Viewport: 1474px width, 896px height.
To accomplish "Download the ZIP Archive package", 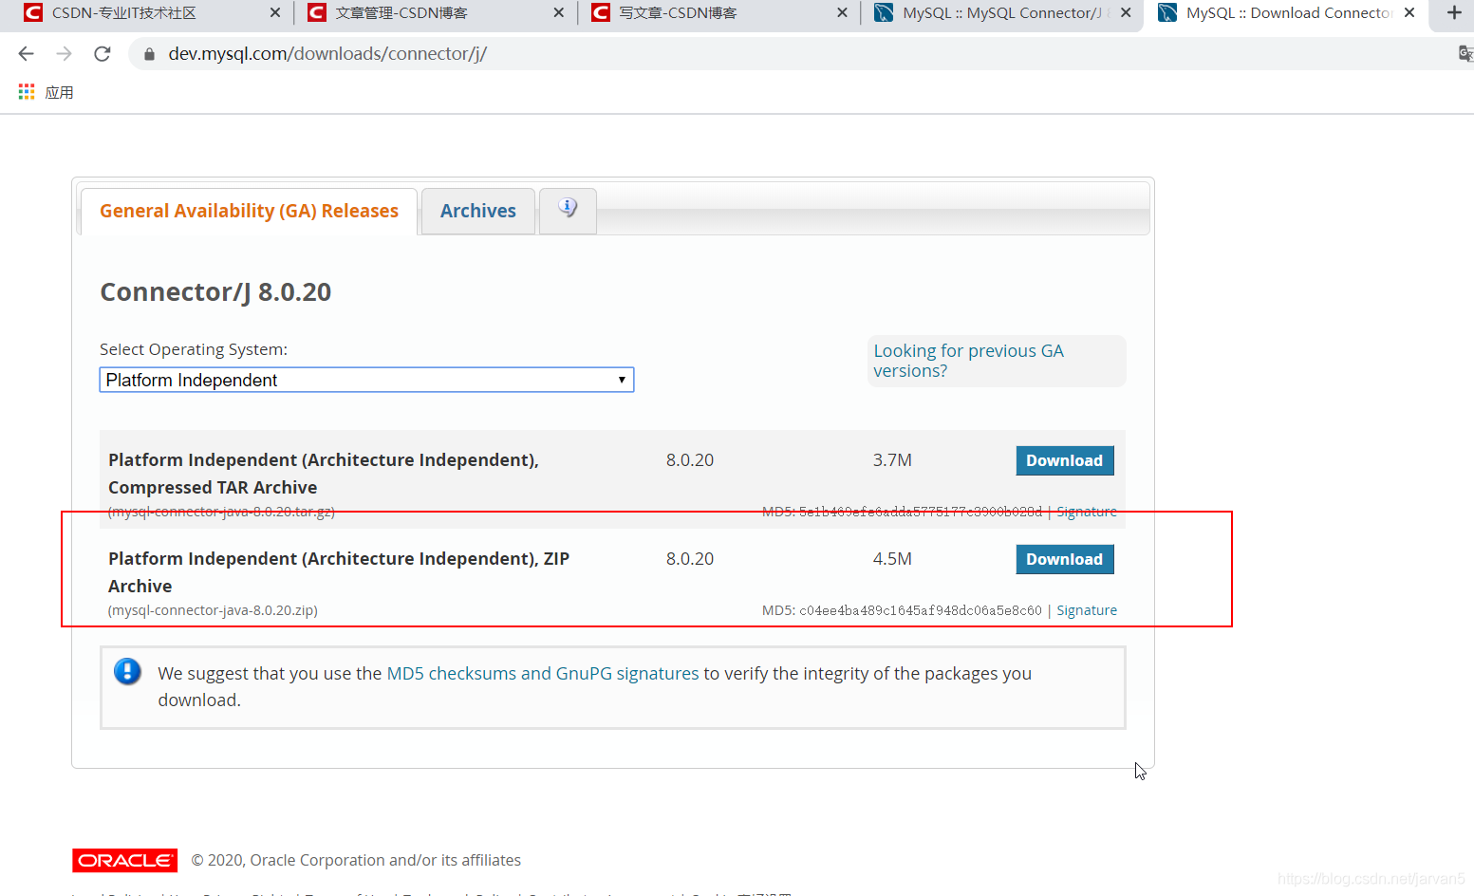I will click(x=1064, y=559).
